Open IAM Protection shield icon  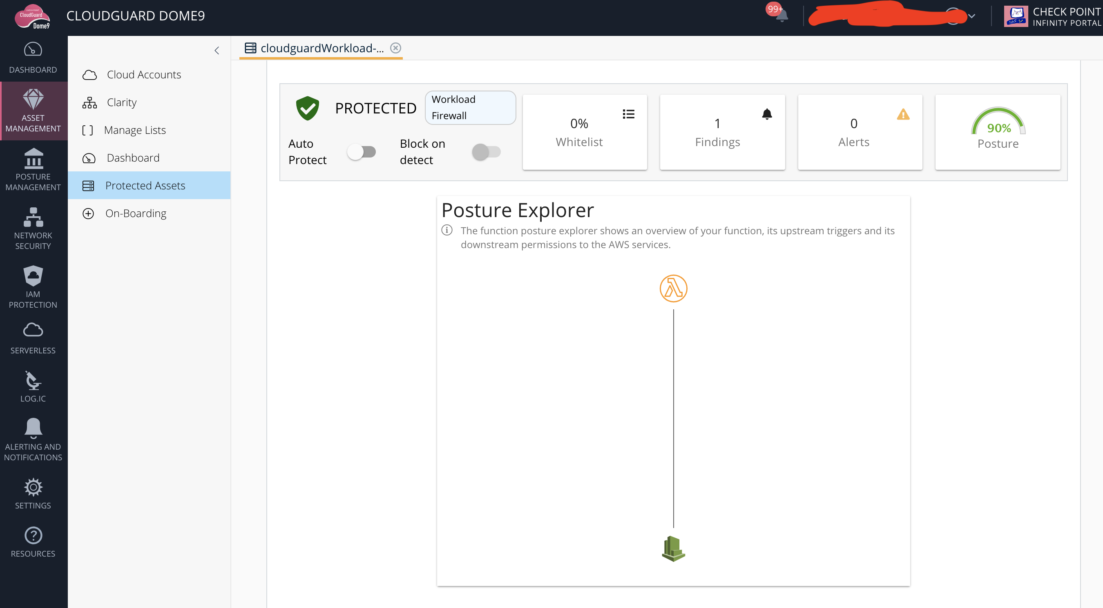point(33,276)
